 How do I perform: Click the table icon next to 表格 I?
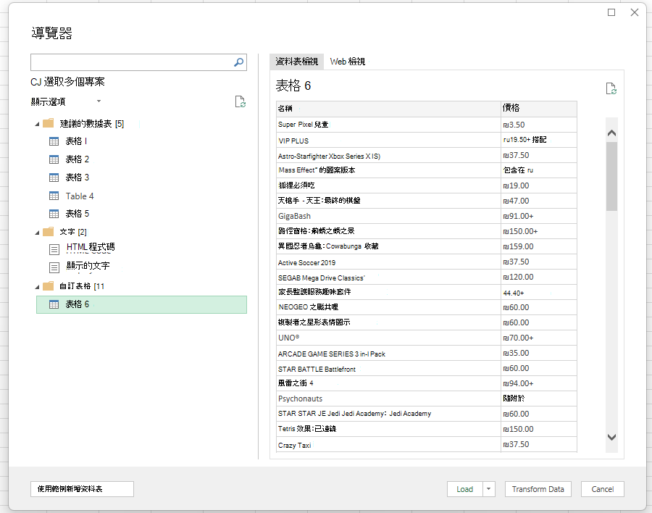click(54, 141)
